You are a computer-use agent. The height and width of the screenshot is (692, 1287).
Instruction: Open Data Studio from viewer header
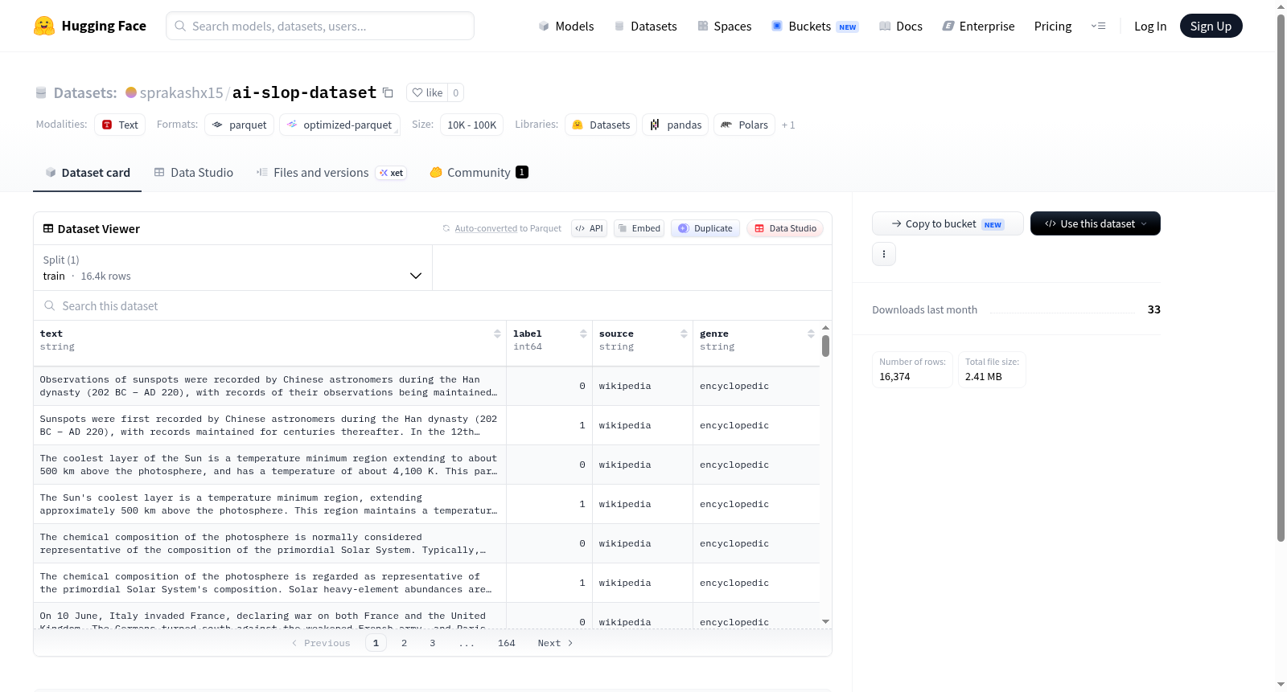click(785, 228)
